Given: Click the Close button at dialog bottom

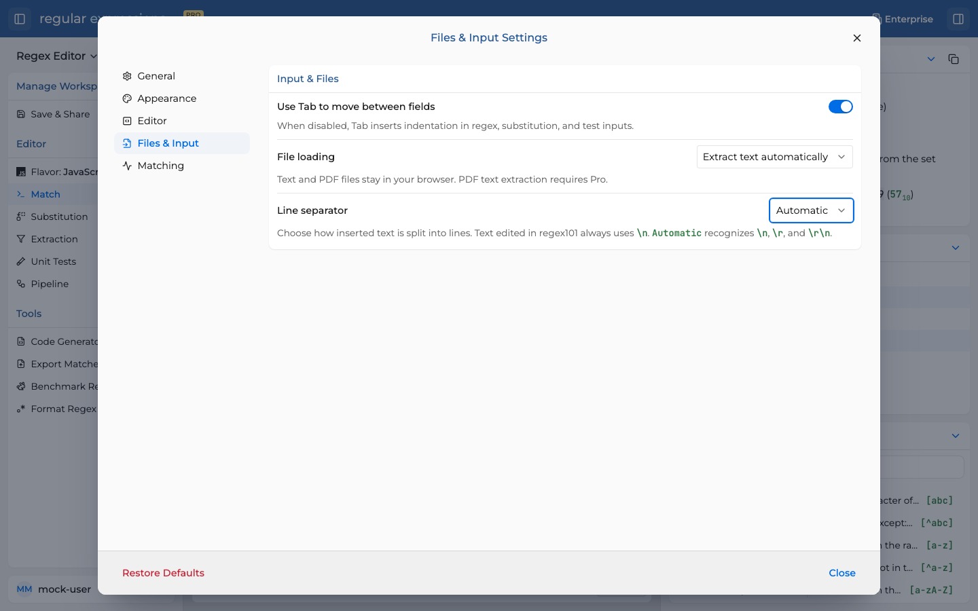Looking at the screenshot, I should point(842,573).
